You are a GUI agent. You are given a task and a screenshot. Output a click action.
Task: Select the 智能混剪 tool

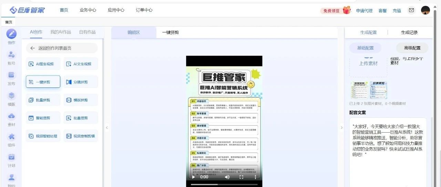click(43, 118)
